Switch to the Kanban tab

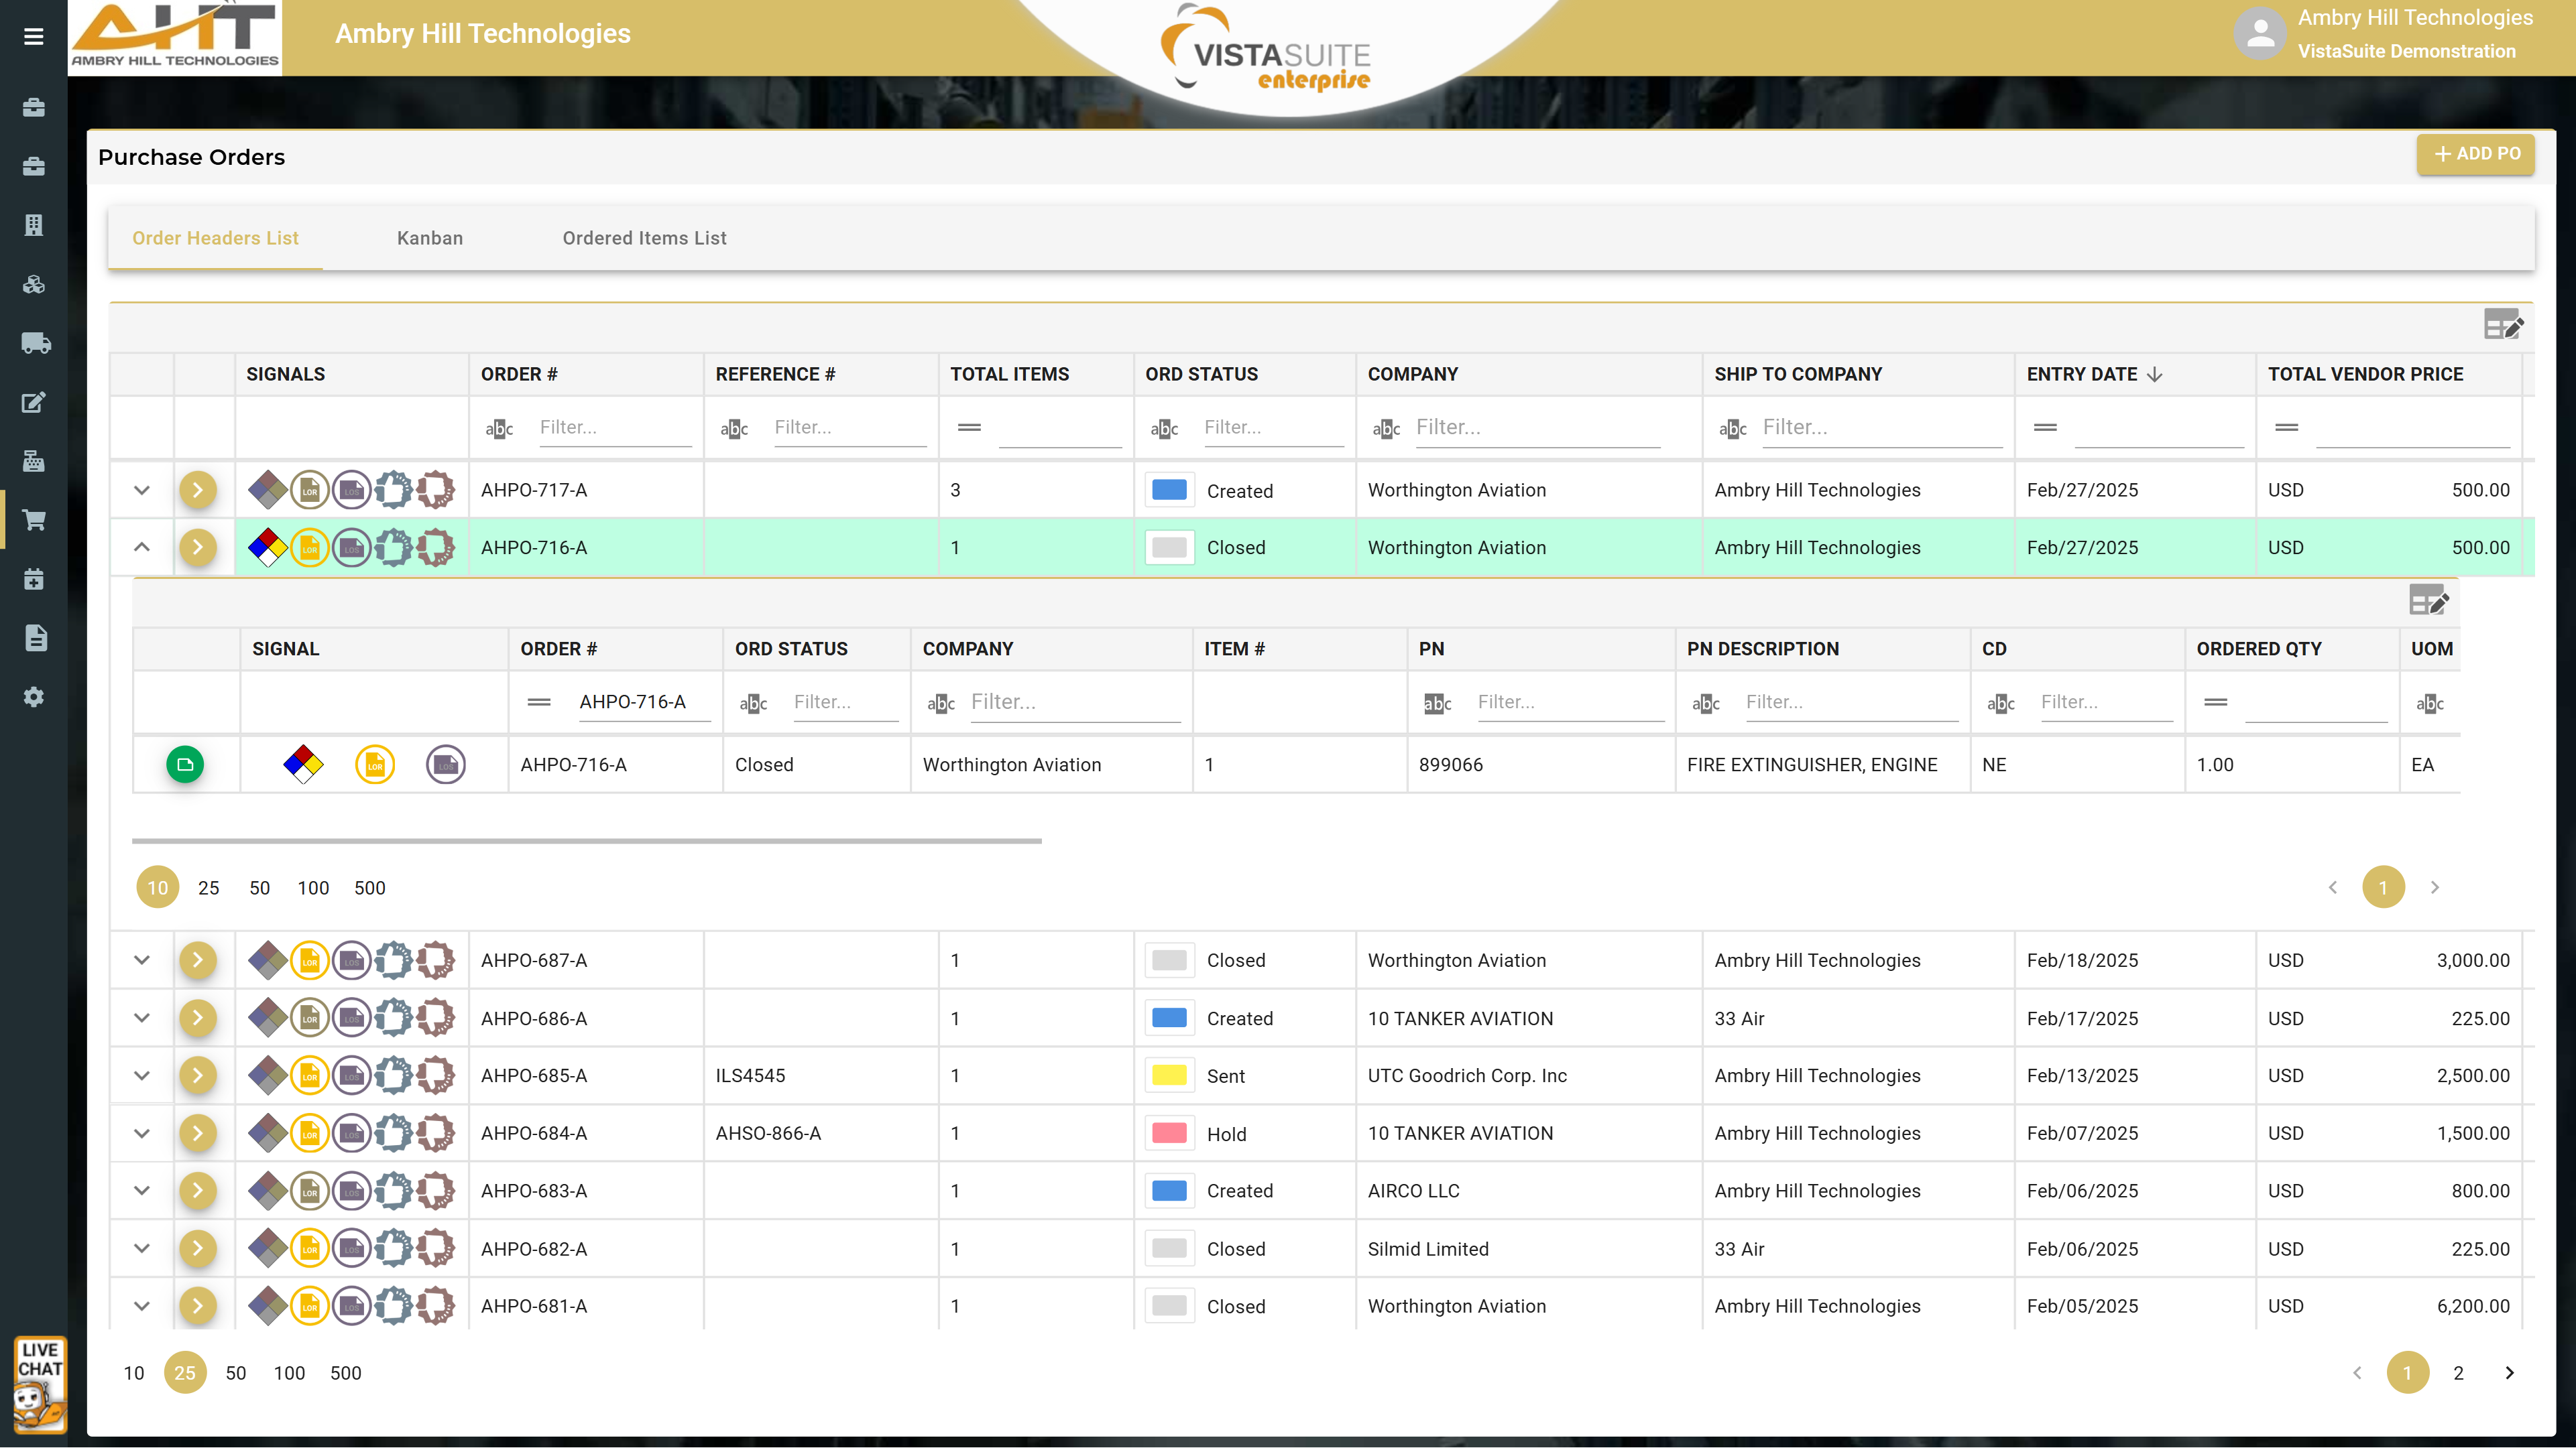[430, 238]
